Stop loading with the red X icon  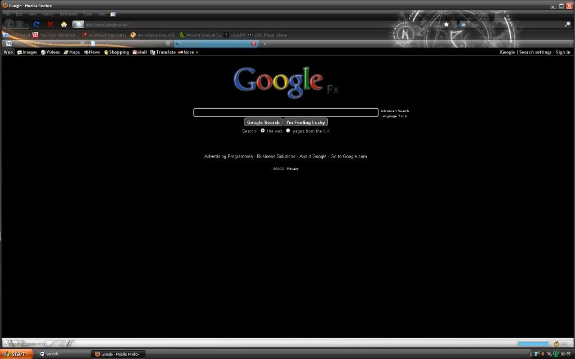pos(50,24)
